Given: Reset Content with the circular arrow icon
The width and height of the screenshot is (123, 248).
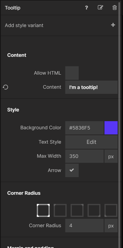Looking at the screenshot, I should (x=5, y=87).
